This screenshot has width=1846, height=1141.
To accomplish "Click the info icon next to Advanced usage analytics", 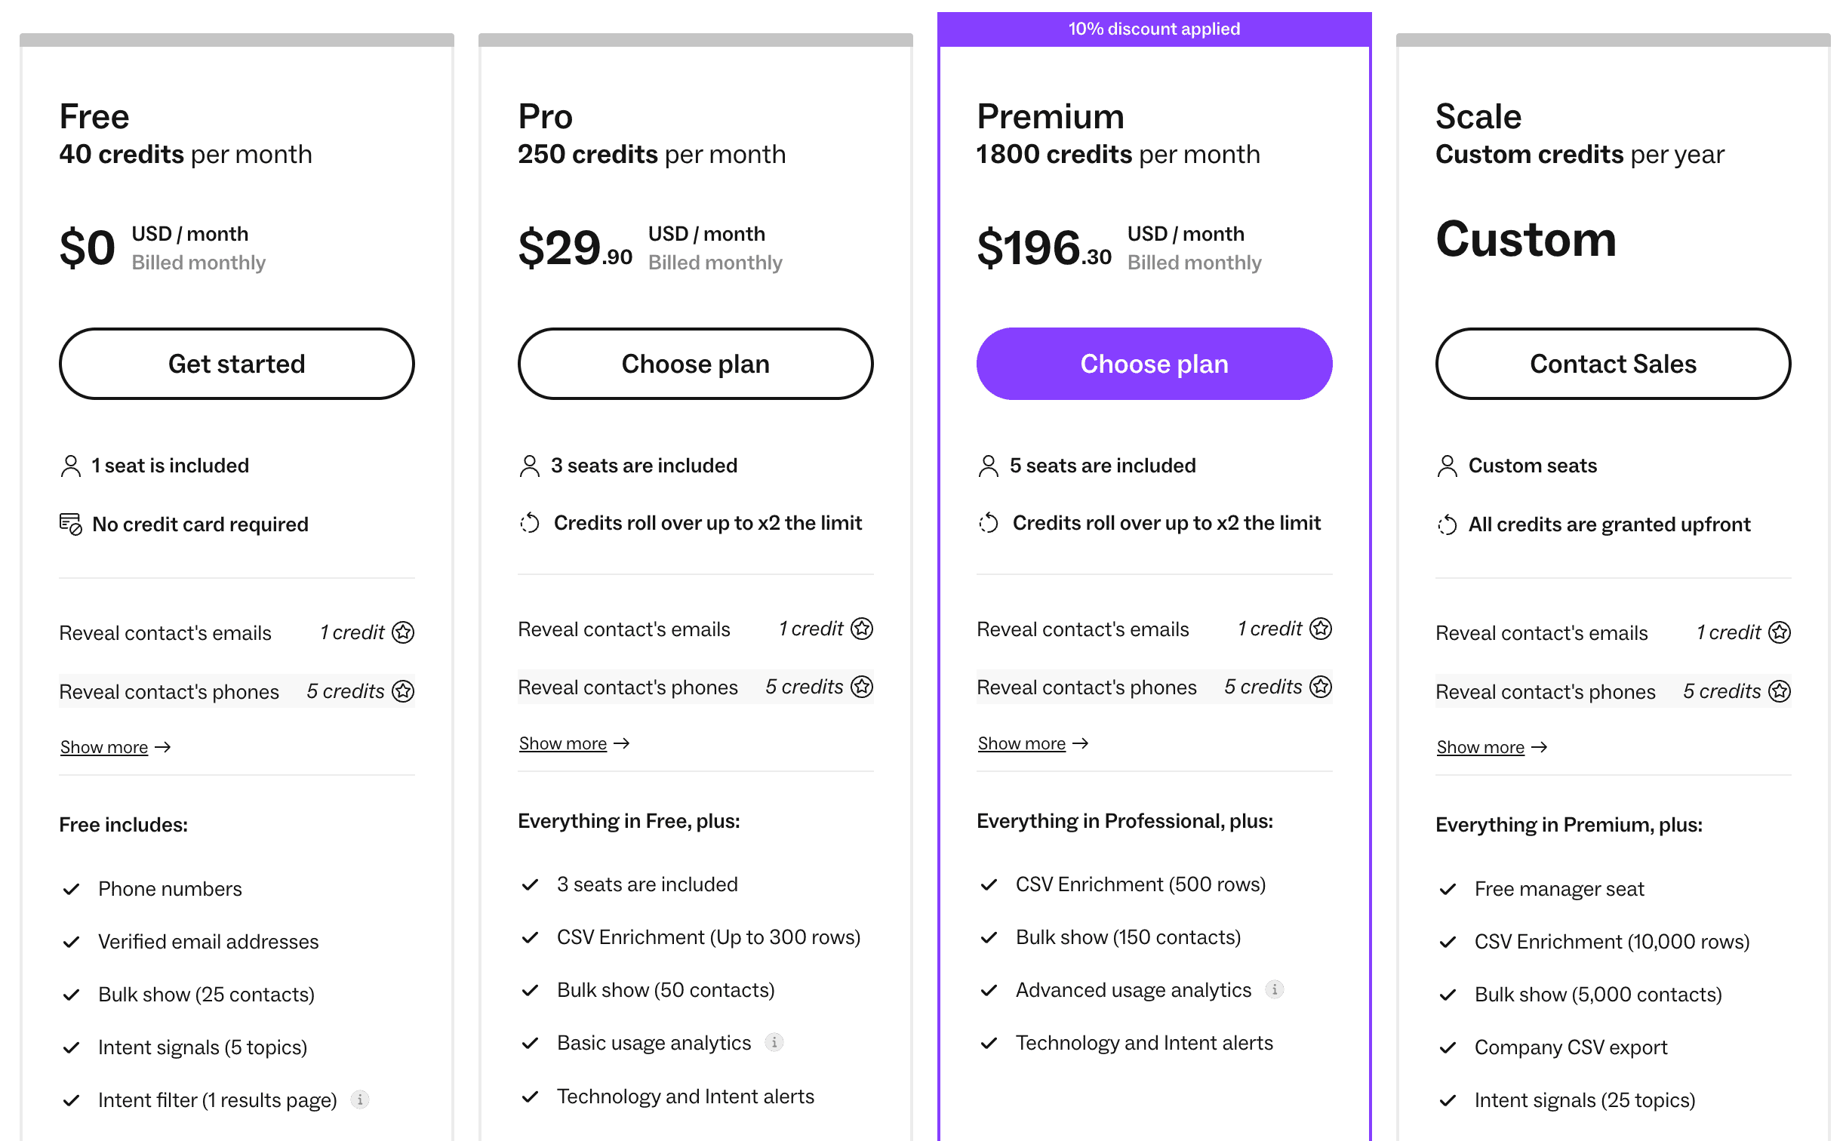I will [1274, 989].
